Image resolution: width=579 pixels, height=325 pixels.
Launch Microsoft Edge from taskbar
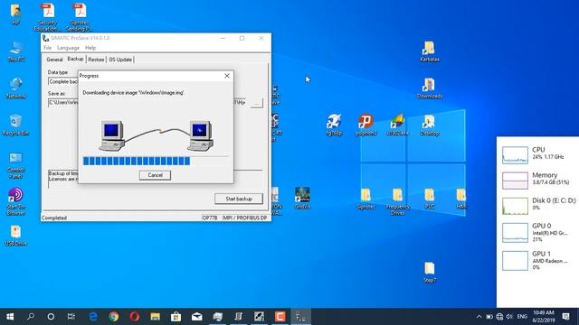click(93, 317)
